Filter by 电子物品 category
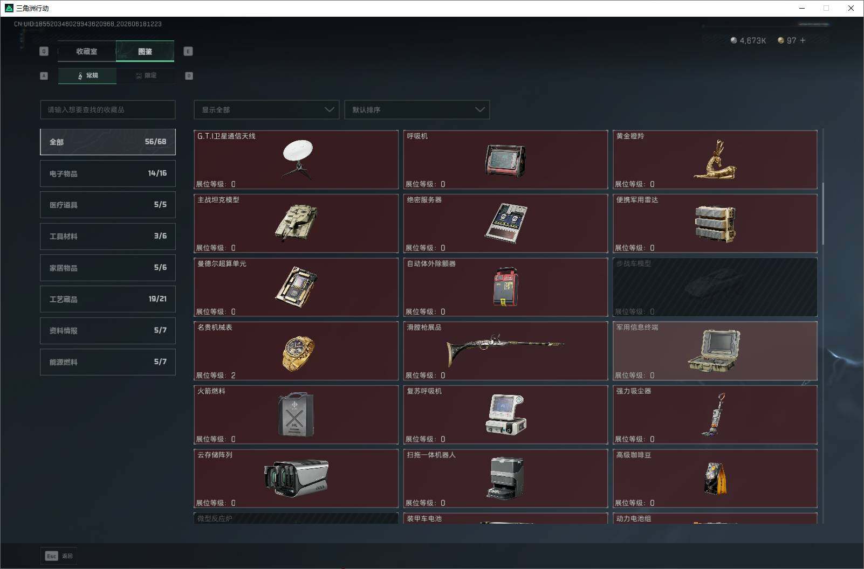This screenshot has width=864, height=569. coord(108,174)
